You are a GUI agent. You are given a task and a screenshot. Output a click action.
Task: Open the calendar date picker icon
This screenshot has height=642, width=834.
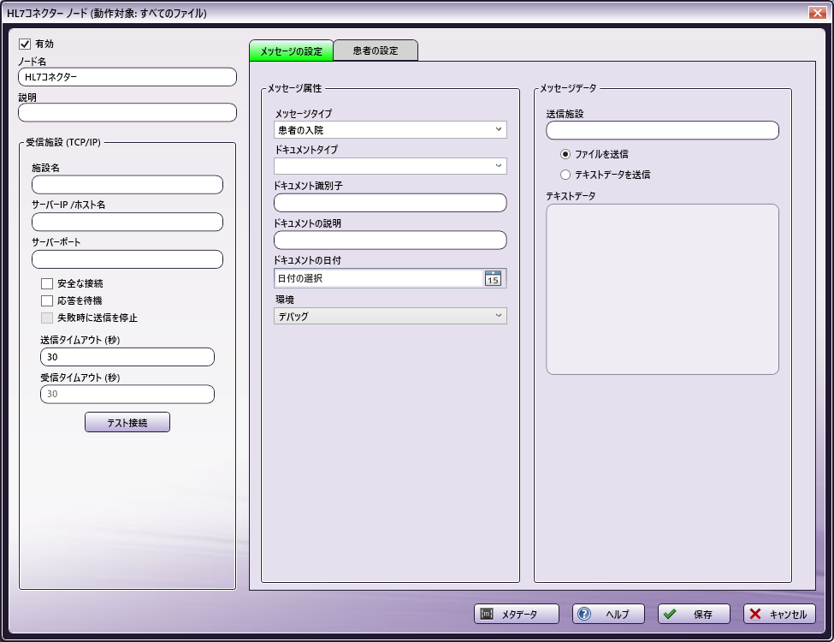tap(493, 278)
